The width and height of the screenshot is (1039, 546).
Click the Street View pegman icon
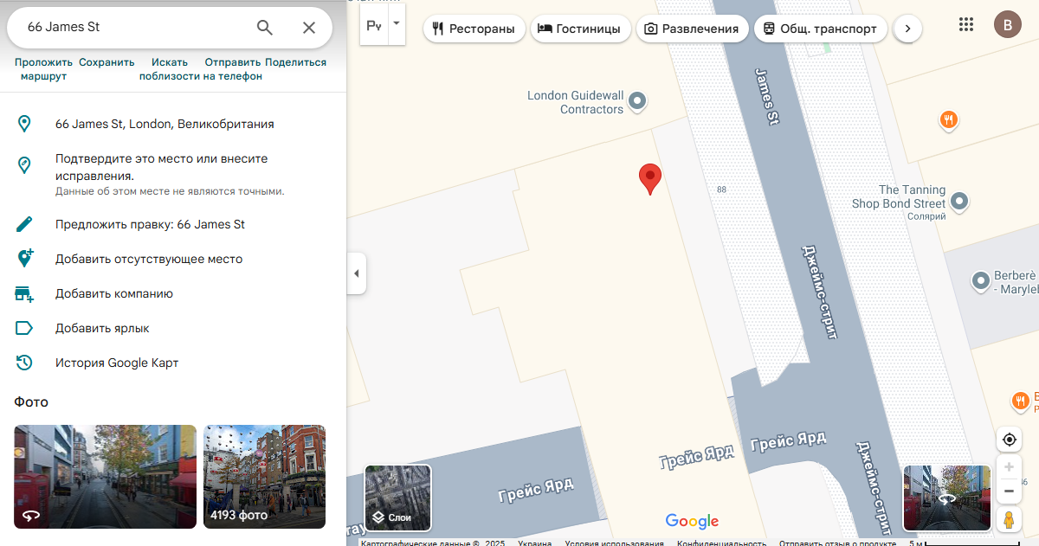pyautogui.click(x=1009, y=519)
